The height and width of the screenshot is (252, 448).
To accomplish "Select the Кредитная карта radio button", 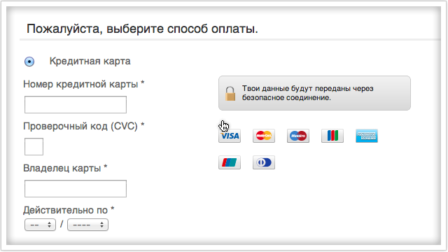I will tap(29, 62).
